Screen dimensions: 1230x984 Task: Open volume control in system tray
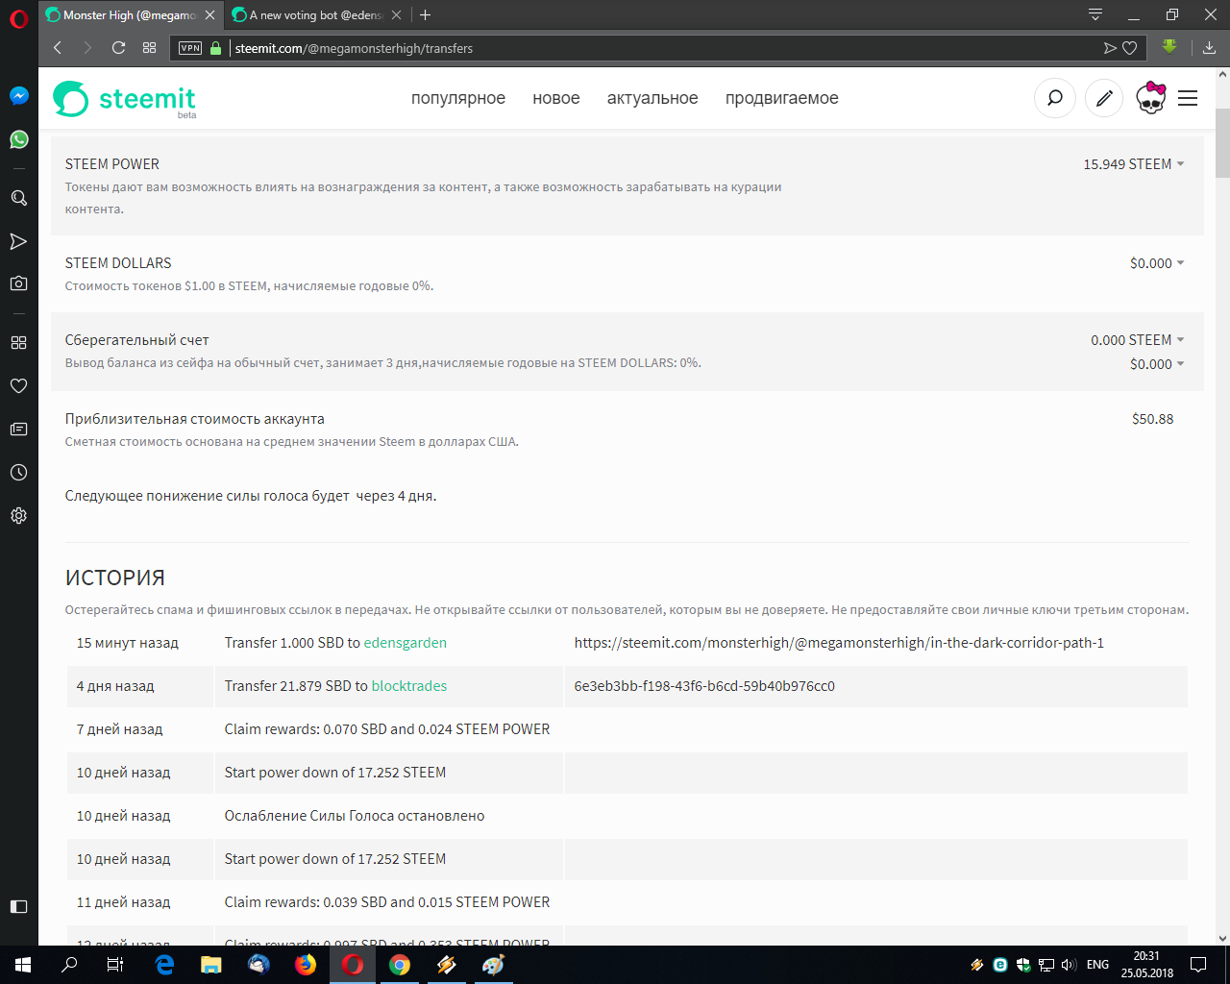click(1070, 965)
